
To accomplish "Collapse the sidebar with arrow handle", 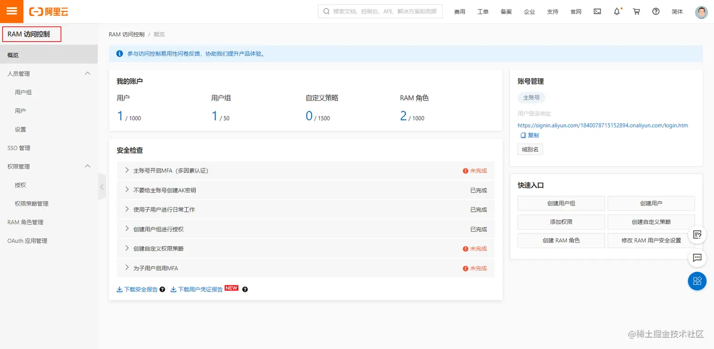I will pyautogui.click(x=102, y=186).
